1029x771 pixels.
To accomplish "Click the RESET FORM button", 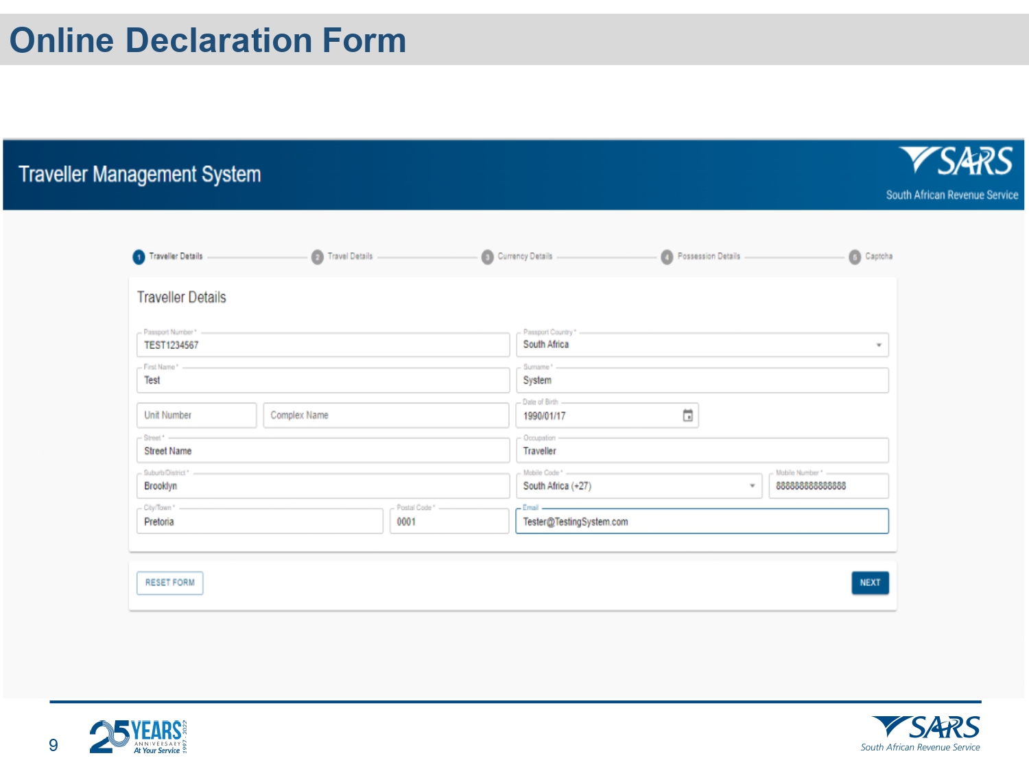I will tap(169, 583).
